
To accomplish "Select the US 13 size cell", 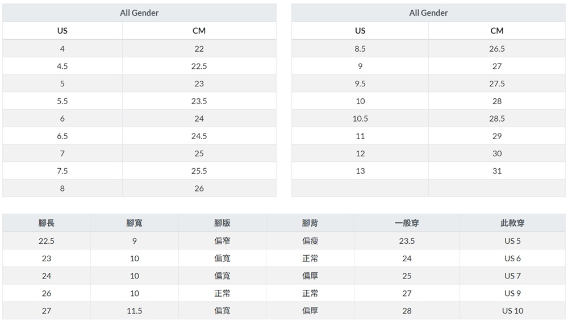I will pos(360,170).
